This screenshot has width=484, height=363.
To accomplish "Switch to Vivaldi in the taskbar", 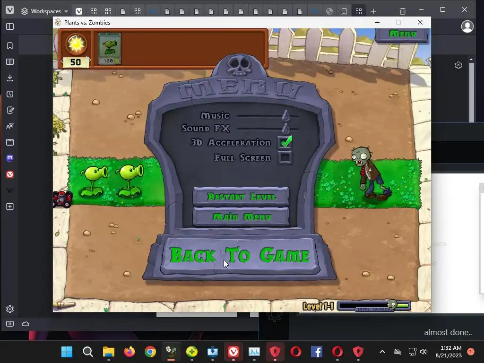I will (x=233, y=352).
